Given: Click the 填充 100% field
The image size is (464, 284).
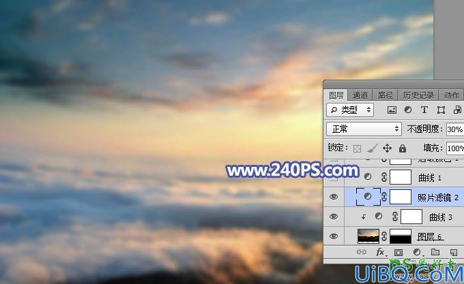Looking at the screenshot, I should 455,148.
